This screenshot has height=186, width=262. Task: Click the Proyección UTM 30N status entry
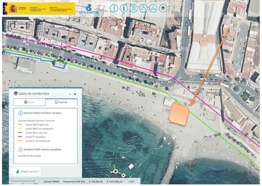point(74,182)
